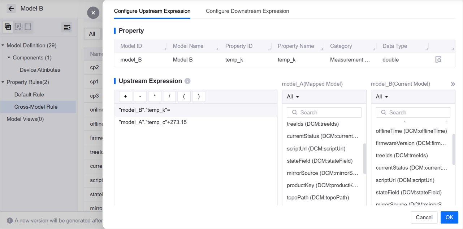
Task: Click the back arrow beside Model B title
Action: [11, 8]
